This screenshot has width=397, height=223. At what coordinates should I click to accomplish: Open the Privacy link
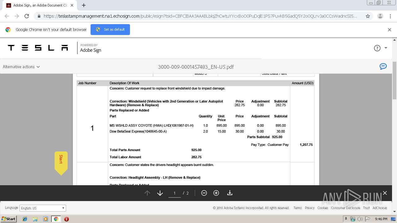[x=310, y=208]
